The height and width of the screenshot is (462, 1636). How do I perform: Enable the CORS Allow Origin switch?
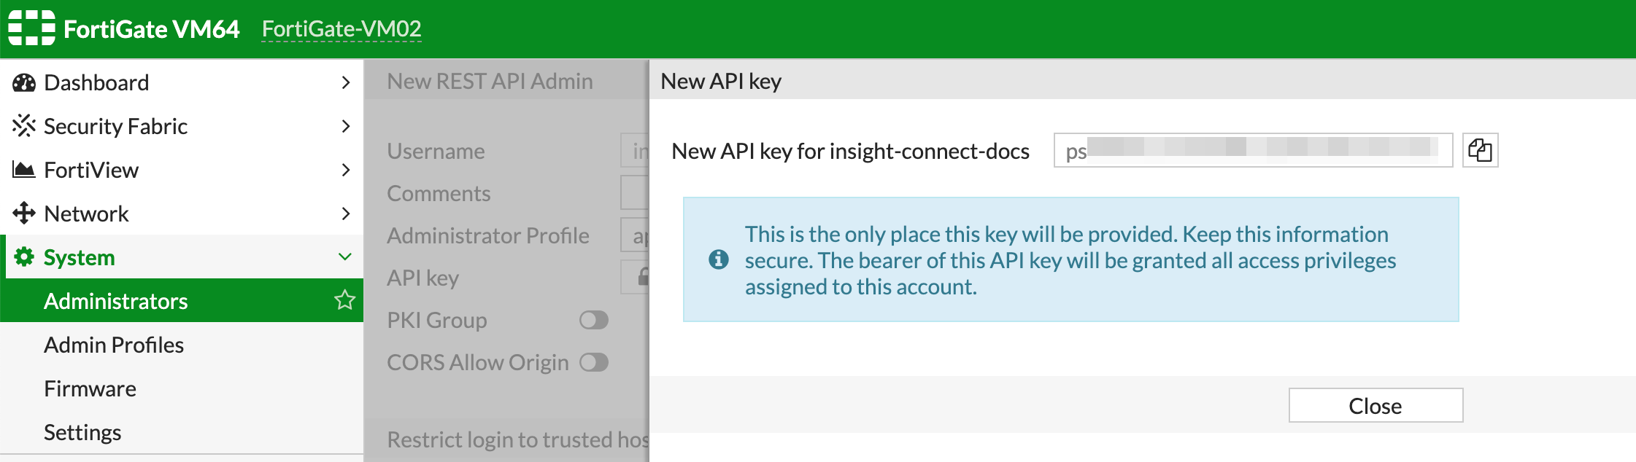(593, 362)
